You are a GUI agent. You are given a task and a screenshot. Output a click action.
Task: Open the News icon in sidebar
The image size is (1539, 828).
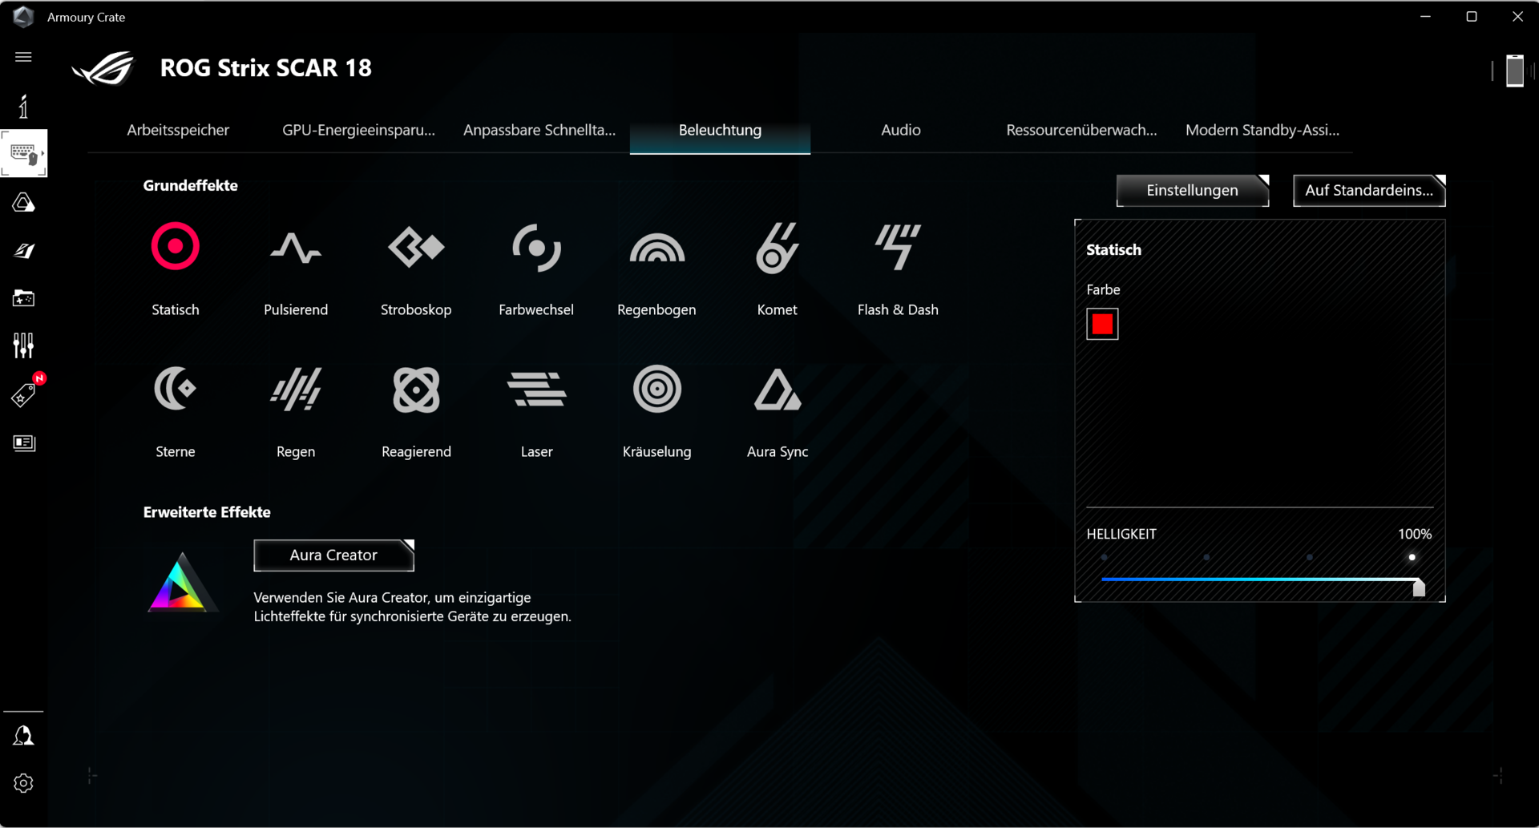pyautogui.click(x=24, y=442)
